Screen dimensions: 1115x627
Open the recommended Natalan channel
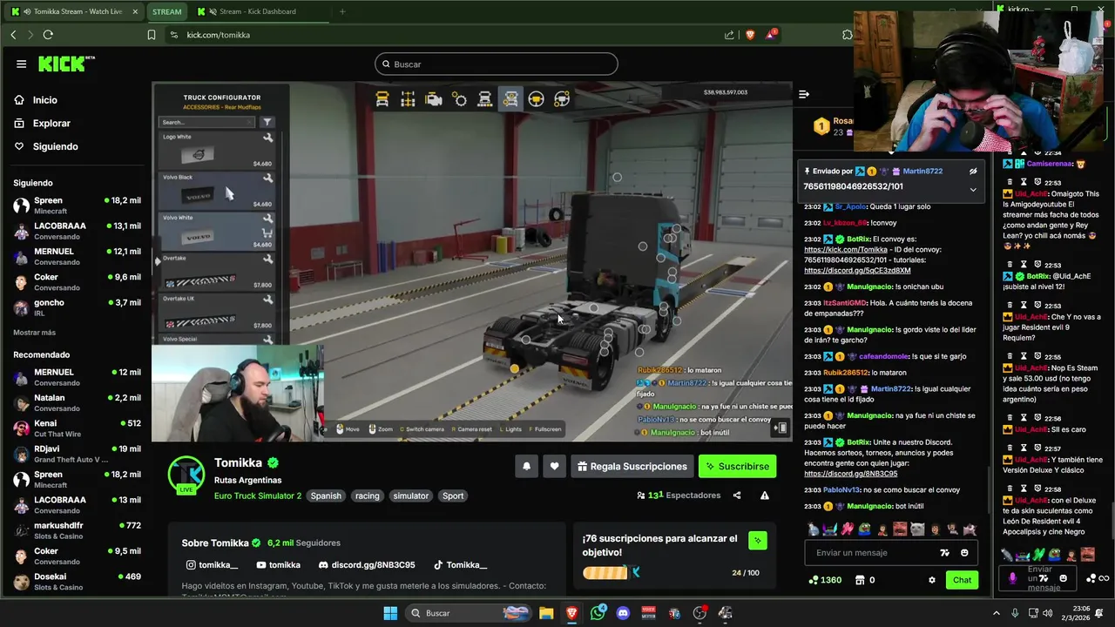pos(77,402)
